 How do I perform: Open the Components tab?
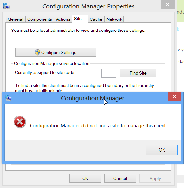[40, 19]
